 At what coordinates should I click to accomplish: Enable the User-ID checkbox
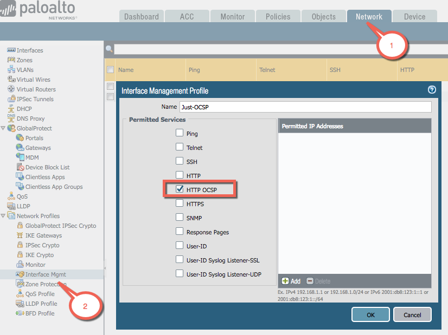click(x=180, y=245)
